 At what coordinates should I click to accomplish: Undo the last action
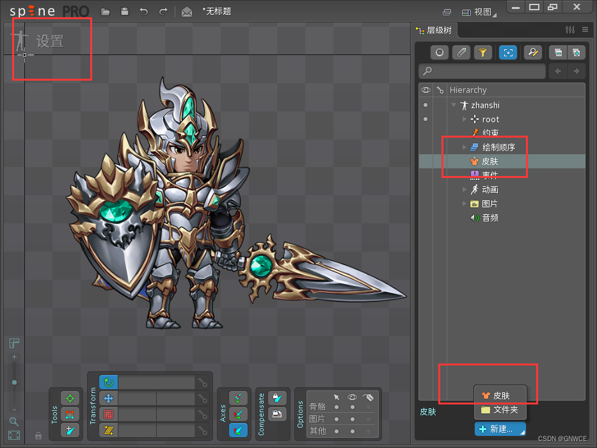(143, 12)
